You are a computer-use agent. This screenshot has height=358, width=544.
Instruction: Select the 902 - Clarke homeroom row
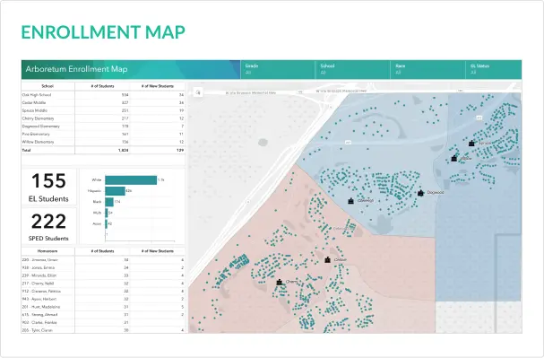click(x=103, y=323)
